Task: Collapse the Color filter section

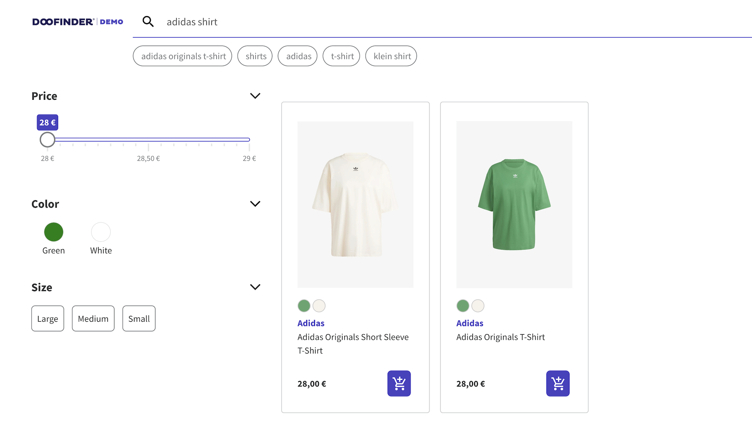Action: 255,204
